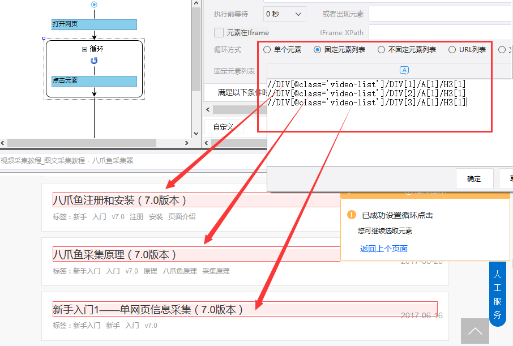Image resolution: width=513 pixels, height=346 pixels.
Task: Click the 确定 button
Action: tap(474, 179)
